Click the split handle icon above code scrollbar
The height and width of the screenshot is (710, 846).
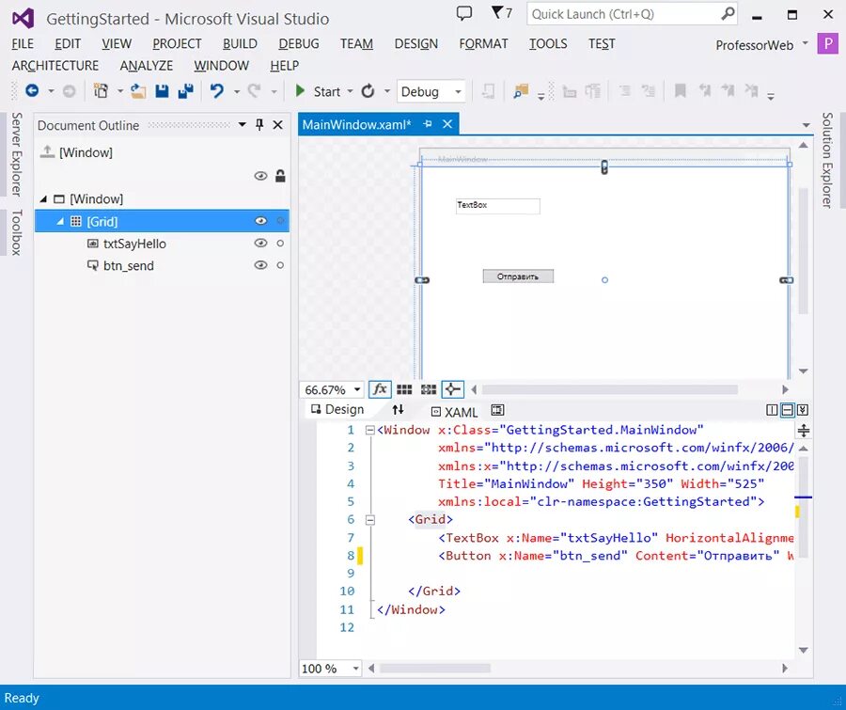coord(804,431)
